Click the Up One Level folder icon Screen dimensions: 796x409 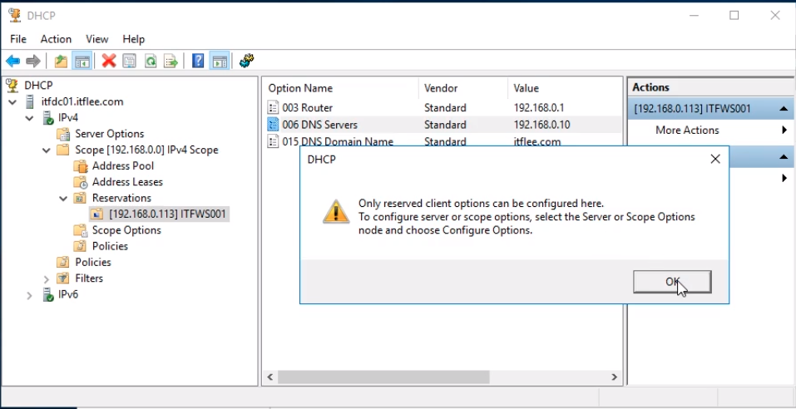click(61, 62)
